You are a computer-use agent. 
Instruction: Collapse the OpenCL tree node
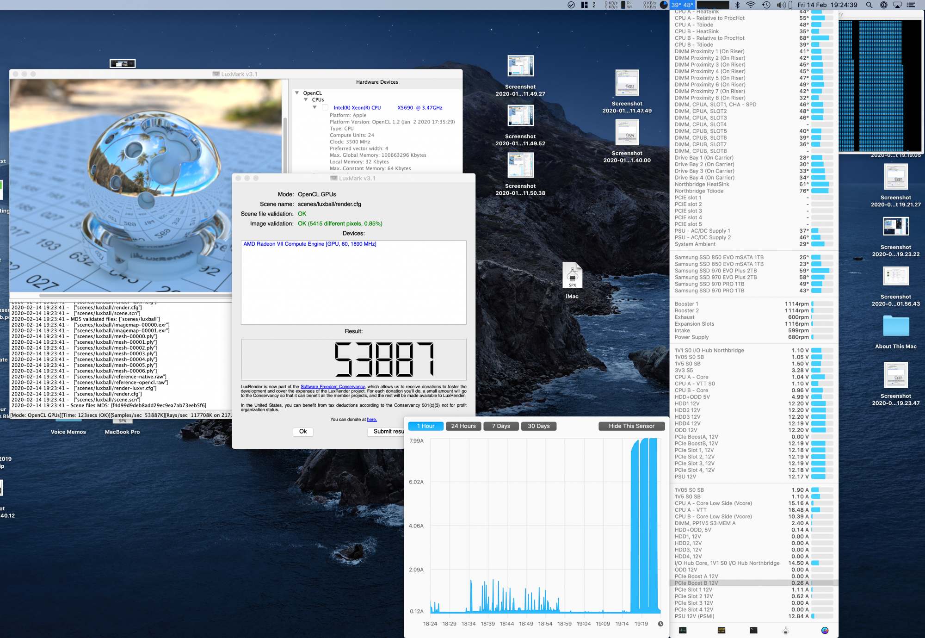(297, 93)
